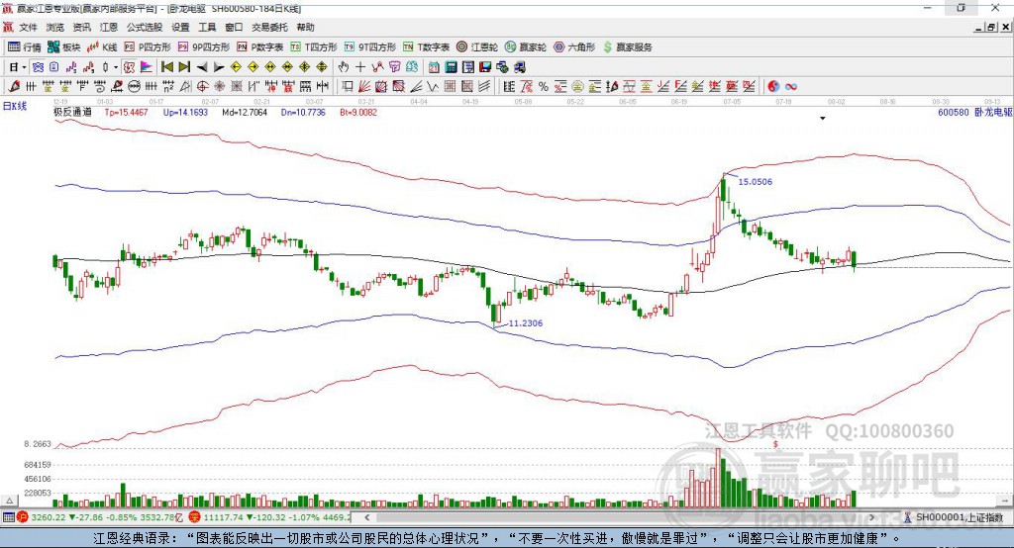The width and height of the screenshot is (1014, 548).
Task: Open the 赢家轮 wheel tool
Action: pos(526,47)
